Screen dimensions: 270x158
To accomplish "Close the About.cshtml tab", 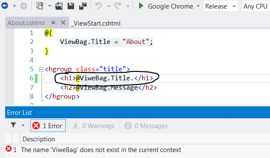I will pos(63,23).
